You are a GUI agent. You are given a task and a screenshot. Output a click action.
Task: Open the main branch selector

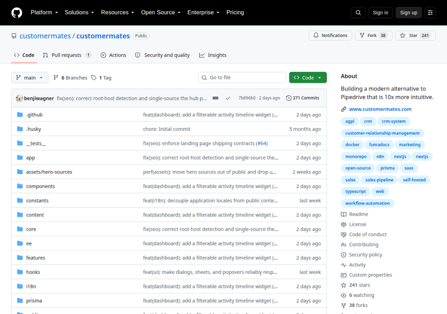(x=30, y=78)
